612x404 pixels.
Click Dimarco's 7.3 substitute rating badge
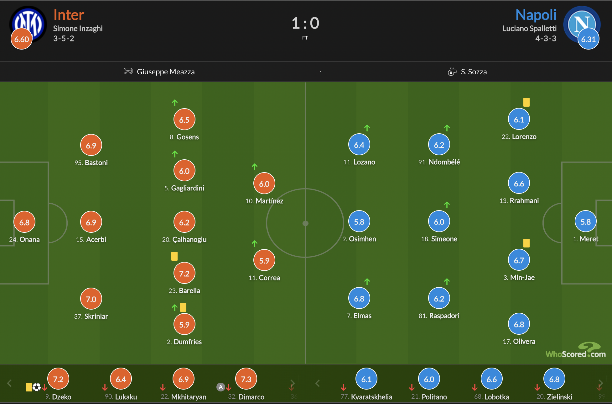click(x=246, y=379)
